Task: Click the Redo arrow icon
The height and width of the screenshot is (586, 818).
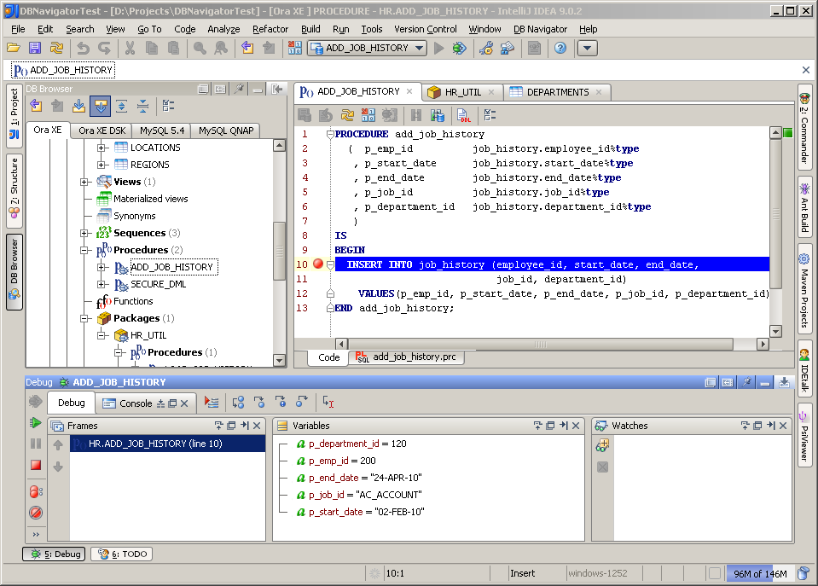Action: click(x=104, y=48)
